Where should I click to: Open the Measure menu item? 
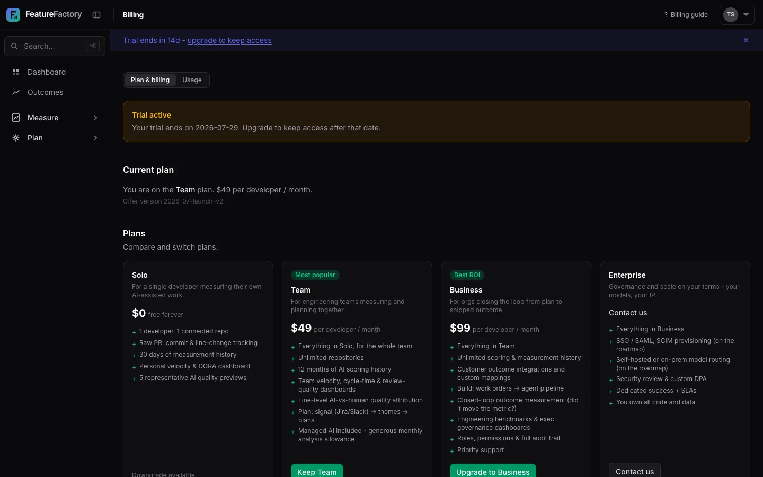55,118
